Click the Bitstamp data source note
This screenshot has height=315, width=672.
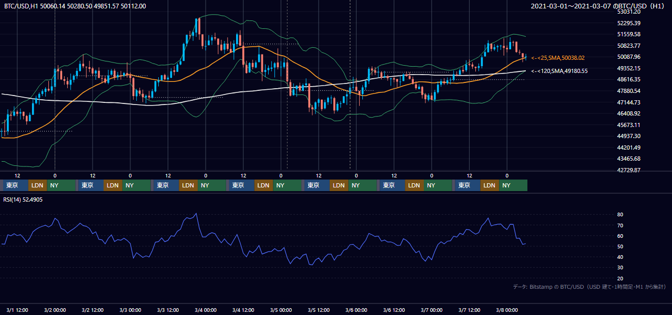point(589,287)
